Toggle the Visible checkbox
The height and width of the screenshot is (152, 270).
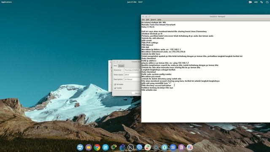tap(115, 88)
